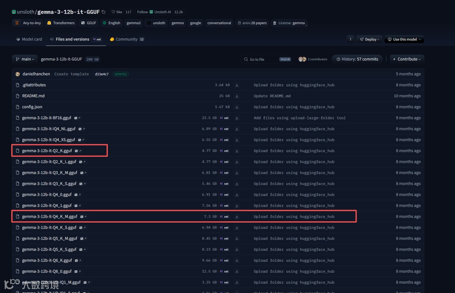Open "Add files using upload-large-folder tool" commit
455x293 pixels.
coord(300,118)
